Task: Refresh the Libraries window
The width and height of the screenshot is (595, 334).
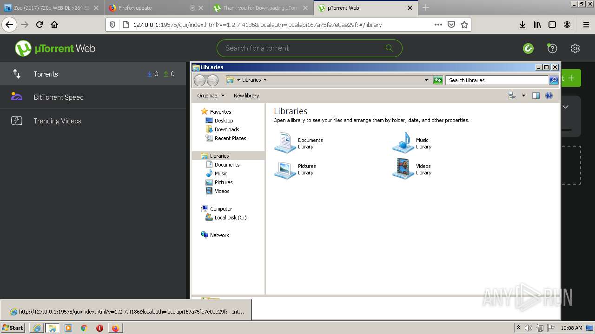Action: click(438, 80)
